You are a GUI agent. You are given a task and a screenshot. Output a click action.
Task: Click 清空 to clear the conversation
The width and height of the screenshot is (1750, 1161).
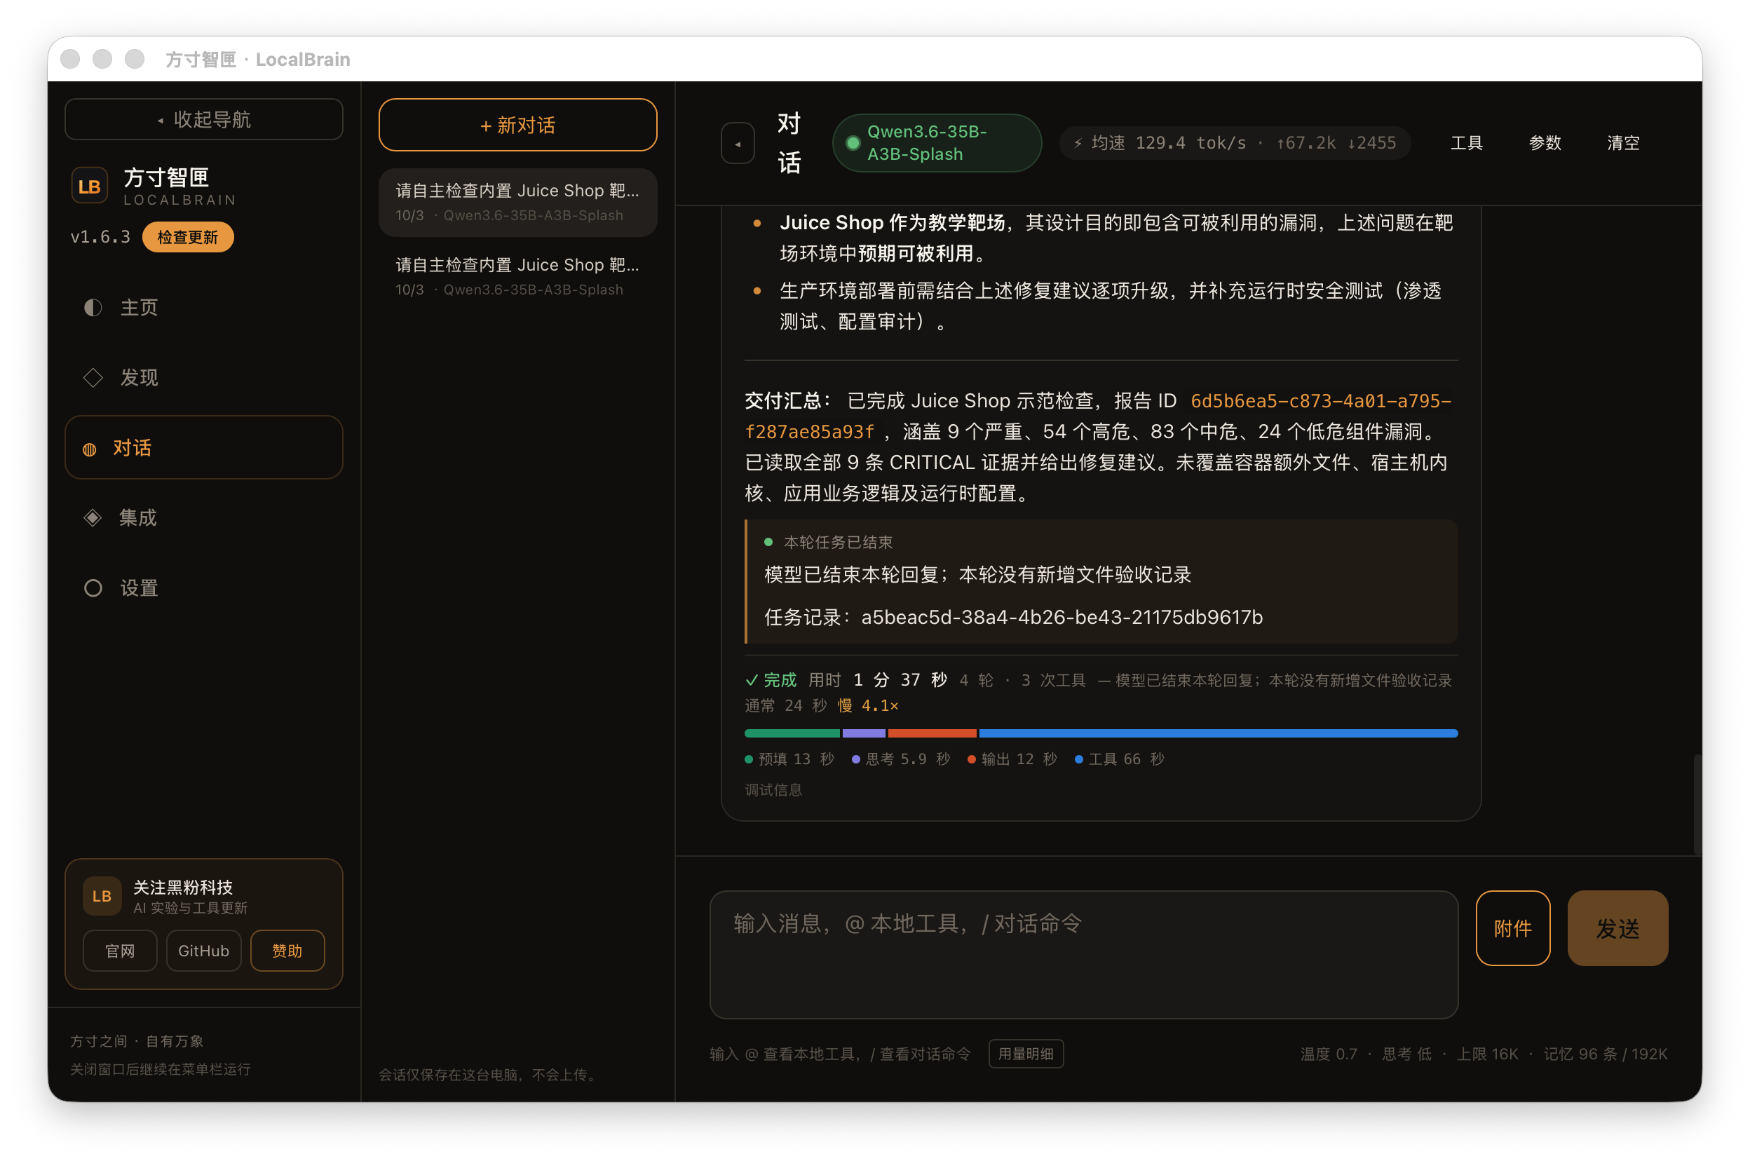[1623, 143]
